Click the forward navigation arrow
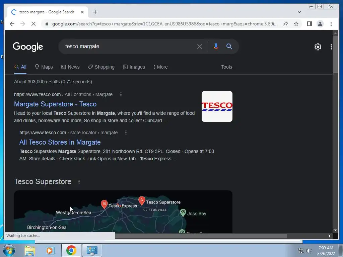 point(23,24)
